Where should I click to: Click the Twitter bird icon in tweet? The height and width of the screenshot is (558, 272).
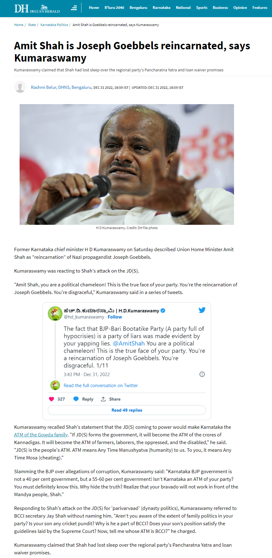[202, 310]
